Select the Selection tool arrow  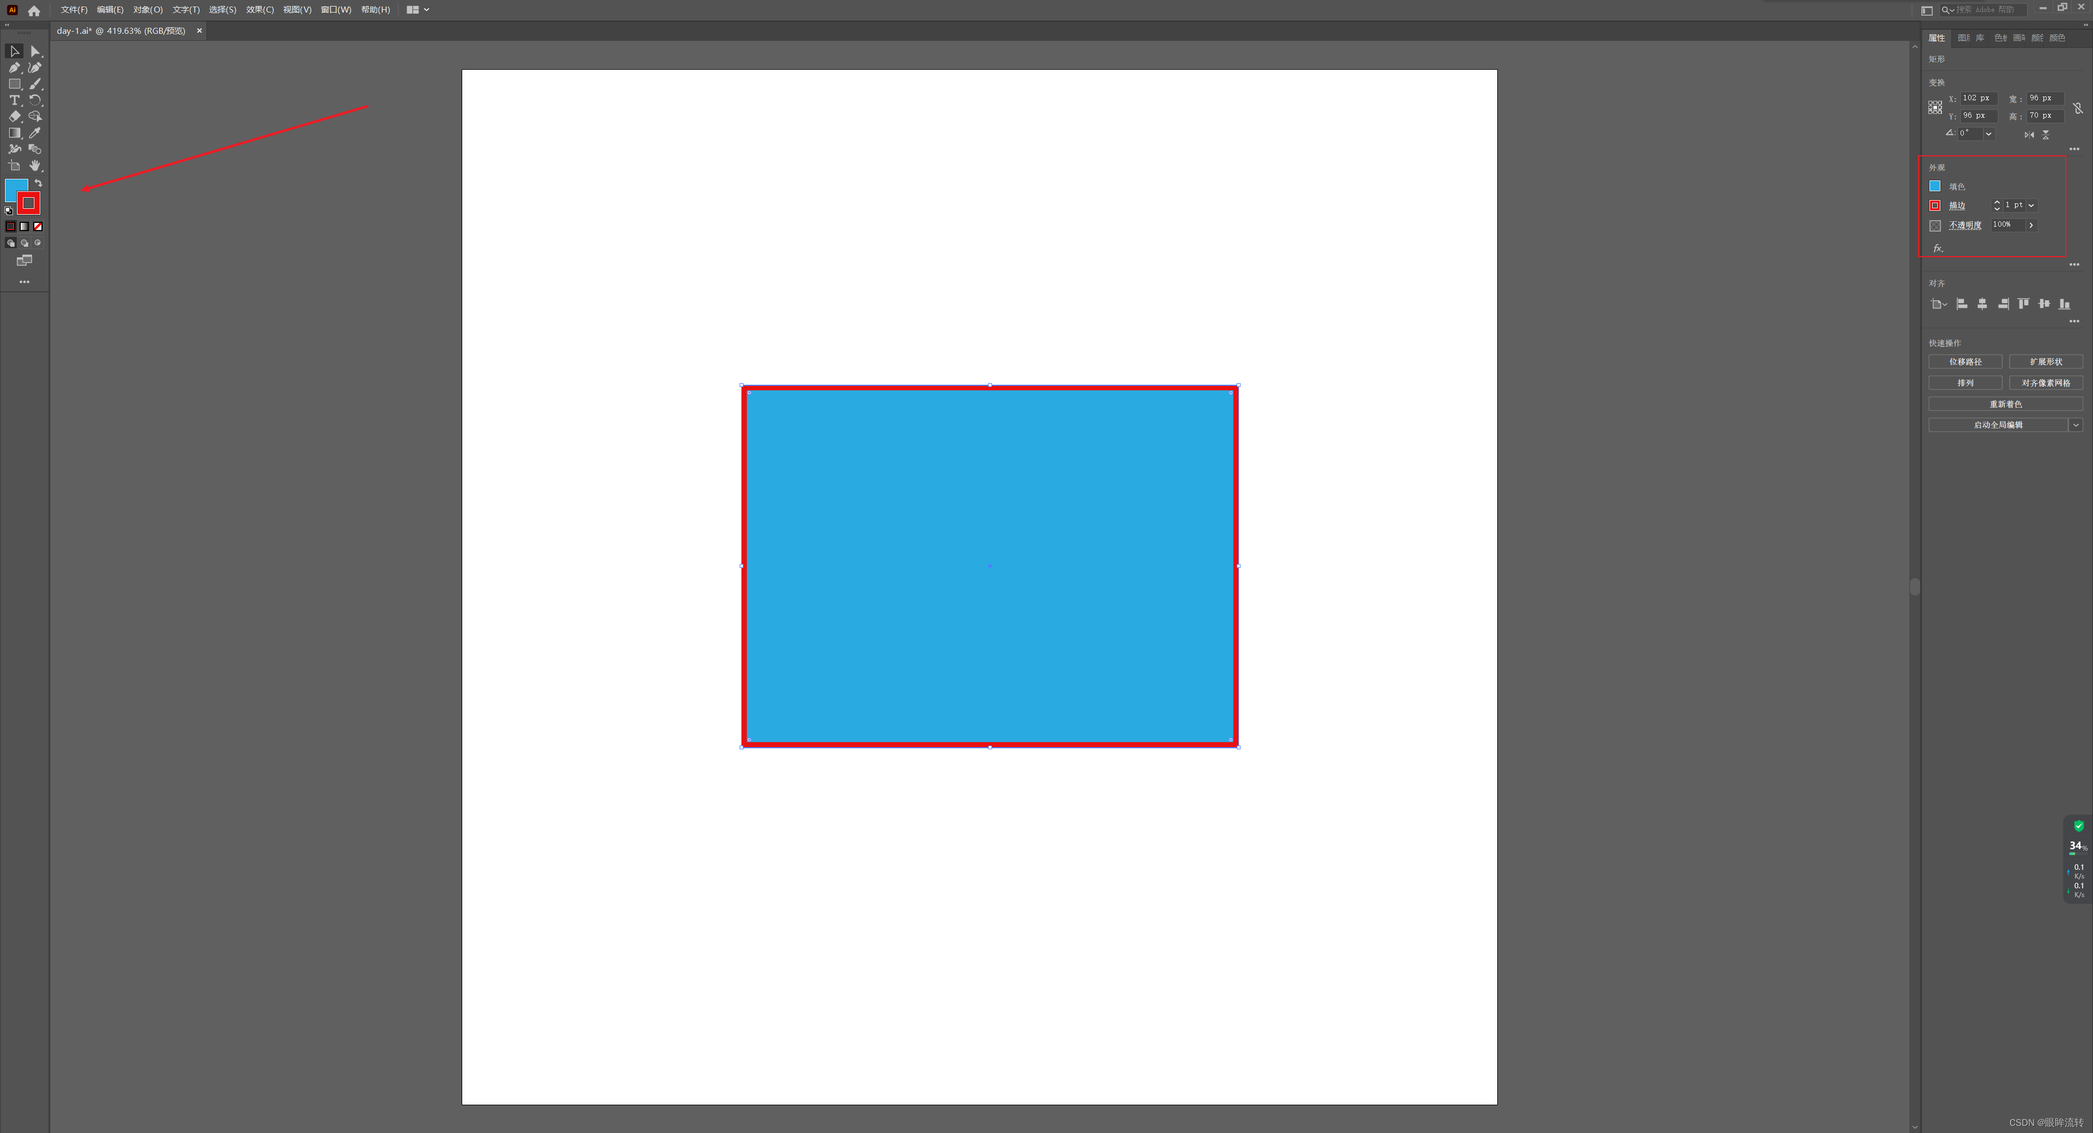point(14,51)
